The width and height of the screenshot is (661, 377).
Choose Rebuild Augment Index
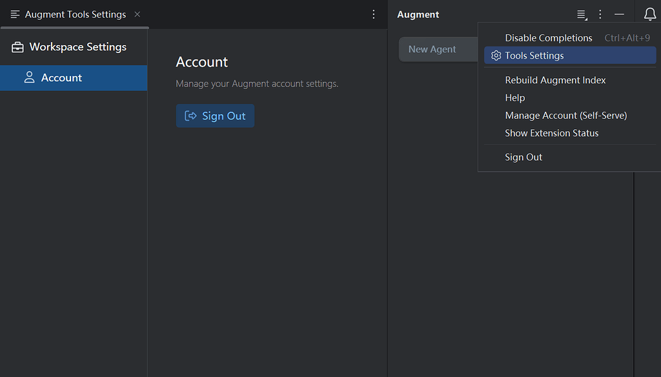(x=570, y=80)
